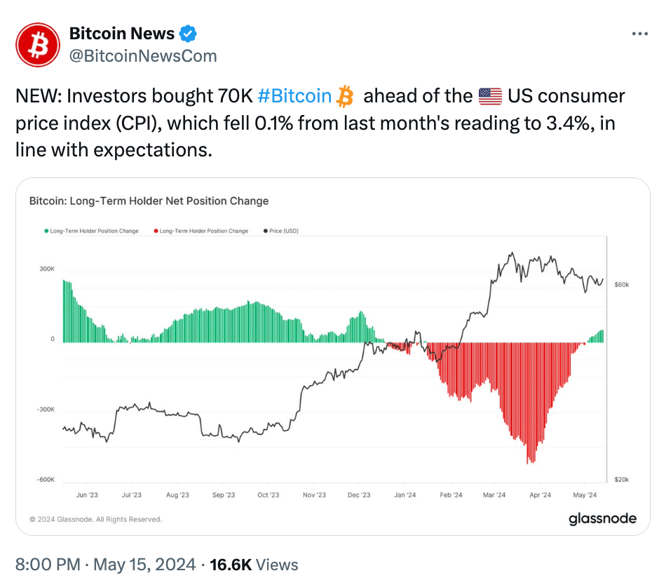Screen dimensions: 666x585
Task: Click the red Bitcoin logo inside the avatar
Action: pos(37,44)
